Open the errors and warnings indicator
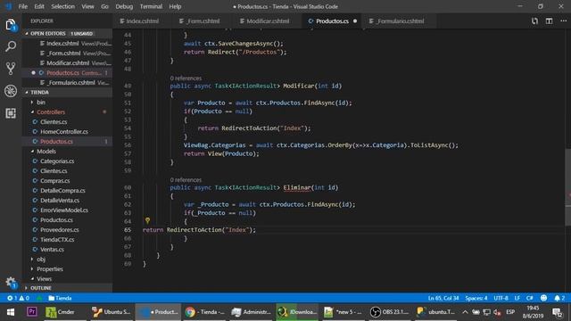This screenshot has width=571, height=321. [x=18, y=298]
